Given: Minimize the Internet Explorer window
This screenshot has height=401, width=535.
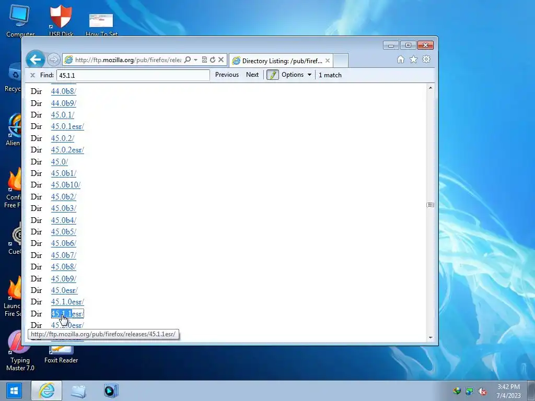Looking at the screenshot, I should click(391, 45).
